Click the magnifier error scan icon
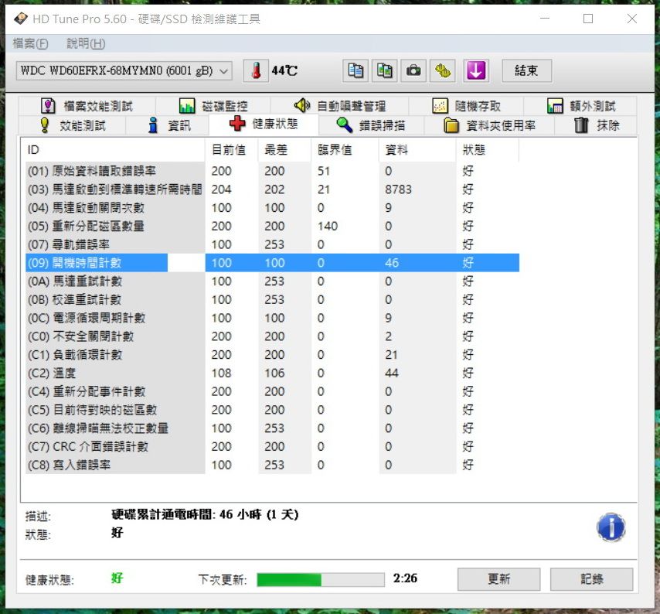The image size is (660, 614). 345,125
